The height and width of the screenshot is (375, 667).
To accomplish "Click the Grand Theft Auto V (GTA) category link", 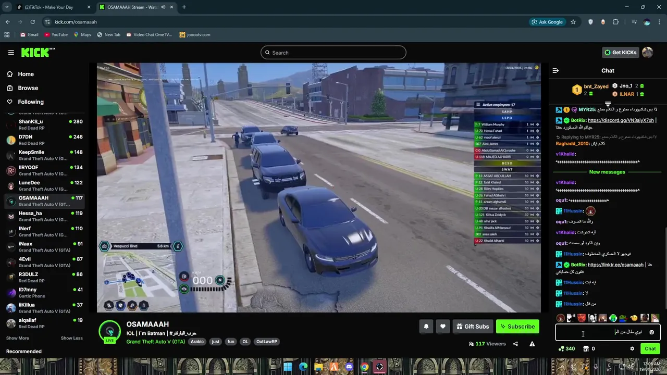I will point(156,342).
